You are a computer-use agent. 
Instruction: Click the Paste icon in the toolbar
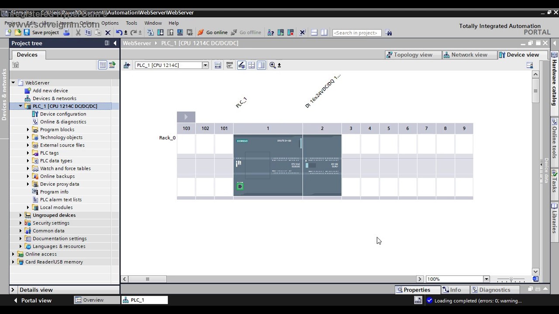point(98,32)
